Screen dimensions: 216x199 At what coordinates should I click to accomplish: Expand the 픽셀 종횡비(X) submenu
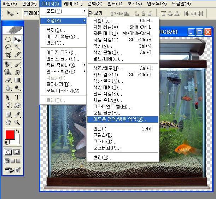tap(63, 65)
